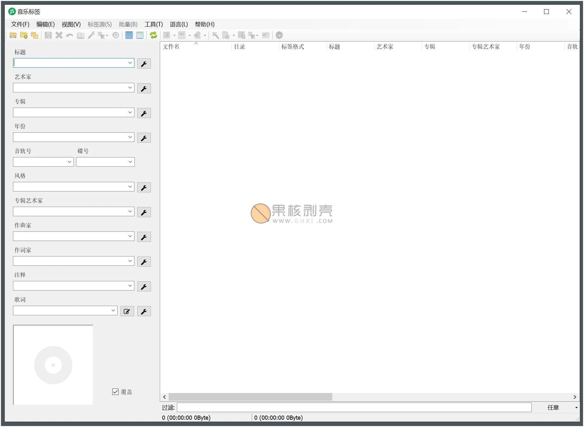Image resolution: width=584 pixels, height=427 pixels.
Task: Switch to the grid view toolbar toggle
Action: (x=129, y=35)
